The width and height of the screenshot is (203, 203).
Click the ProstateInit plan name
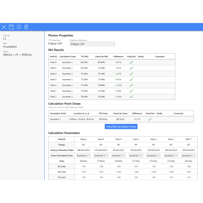10,47
